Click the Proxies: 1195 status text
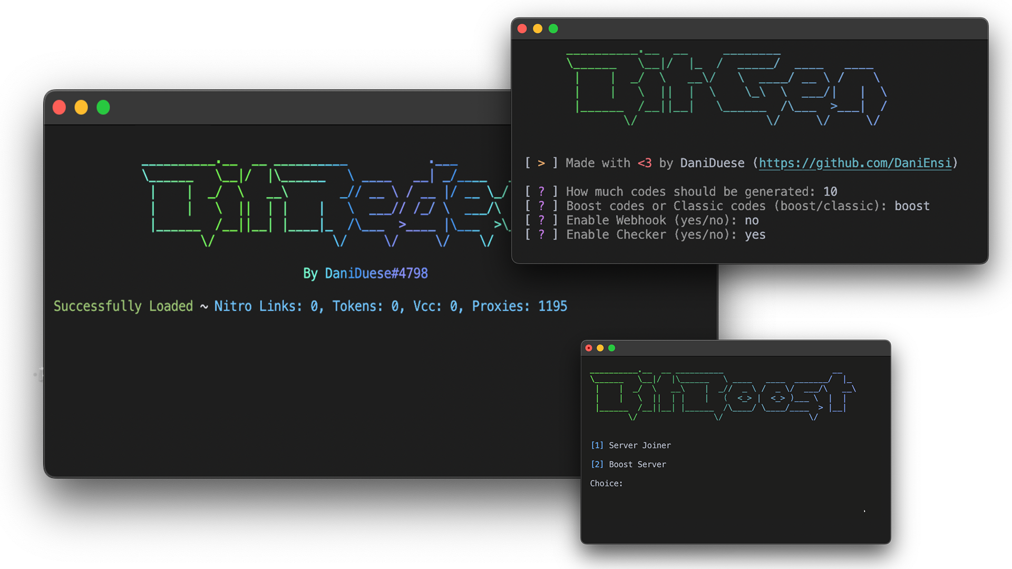 (x=519, y=306)
